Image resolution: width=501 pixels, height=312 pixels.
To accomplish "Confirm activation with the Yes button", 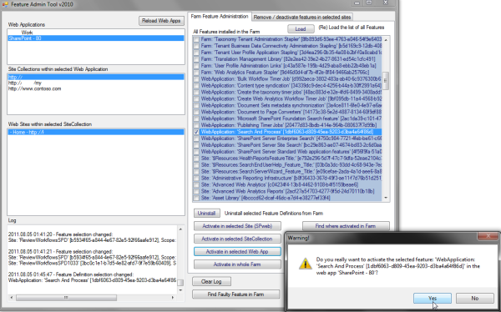I will (433, 298).
